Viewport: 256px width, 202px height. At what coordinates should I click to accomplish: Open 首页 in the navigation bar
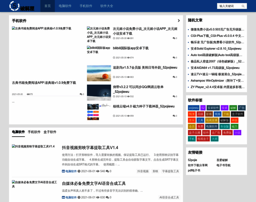[47, 6]
